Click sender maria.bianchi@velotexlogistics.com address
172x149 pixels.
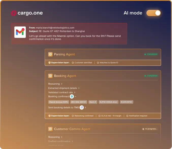[x=55, y=28]
